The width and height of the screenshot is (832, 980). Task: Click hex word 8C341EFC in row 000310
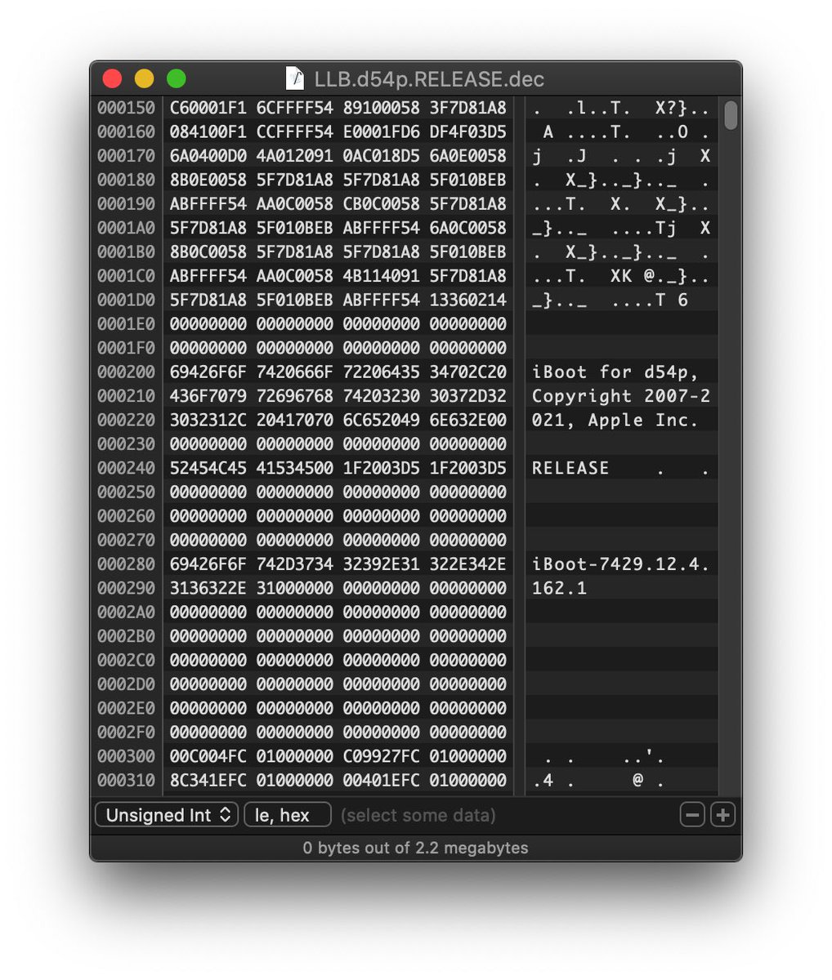pyautogui.click(x=208, y=781)
